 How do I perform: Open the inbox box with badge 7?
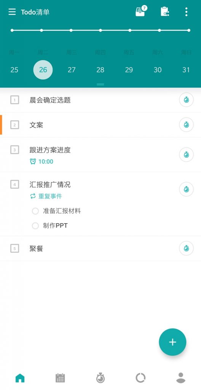(x=141, y=11)
